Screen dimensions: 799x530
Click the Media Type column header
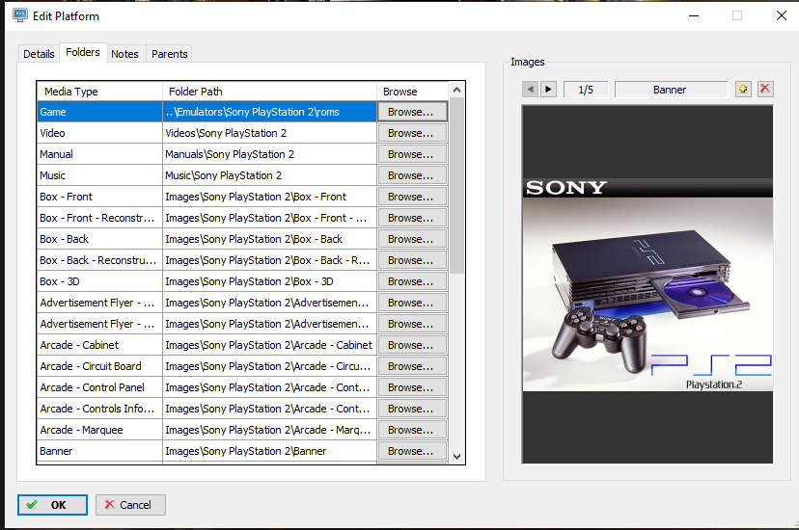pos(100,92)
